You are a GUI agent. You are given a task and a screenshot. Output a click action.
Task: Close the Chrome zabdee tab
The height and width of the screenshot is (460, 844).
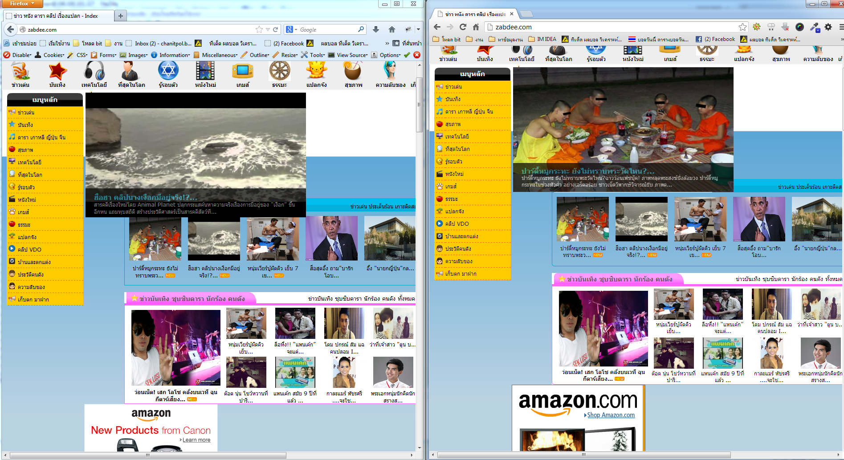click(x=512, y=14)
